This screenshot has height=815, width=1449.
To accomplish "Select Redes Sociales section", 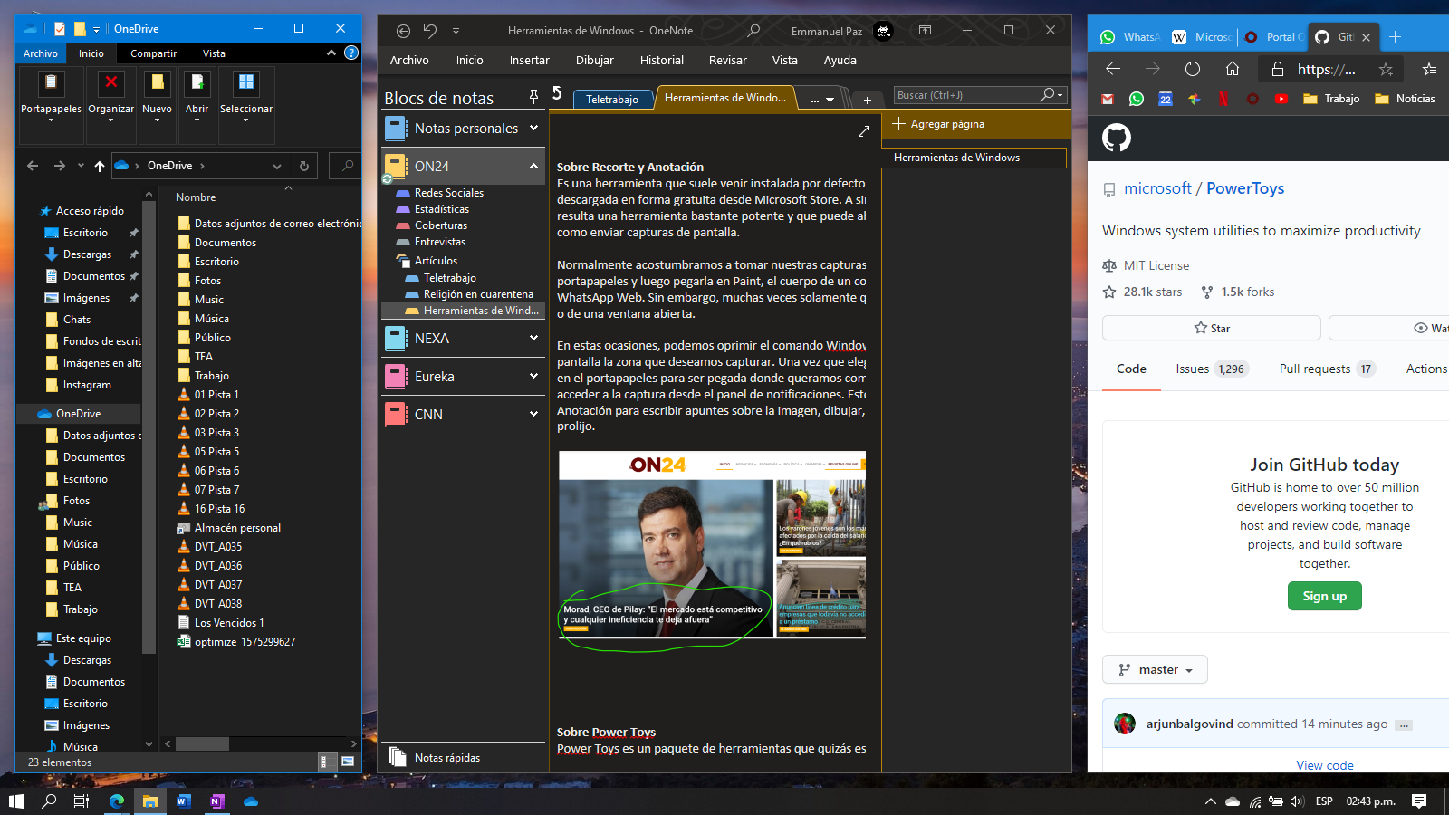I will (x=448, y=193).
